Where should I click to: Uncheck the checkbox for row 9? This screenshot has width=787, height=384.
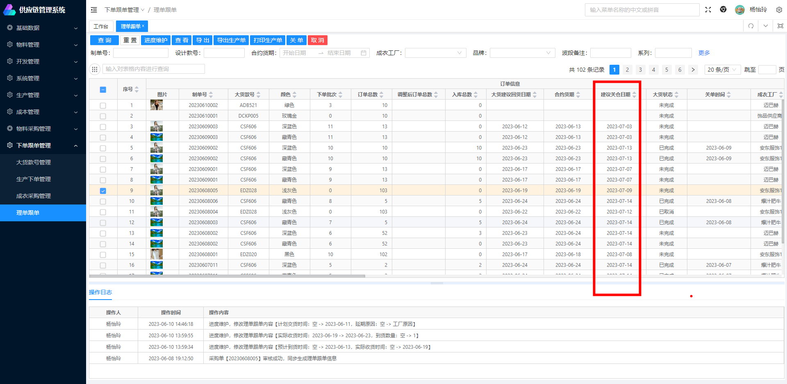click(x=103, y=191)
